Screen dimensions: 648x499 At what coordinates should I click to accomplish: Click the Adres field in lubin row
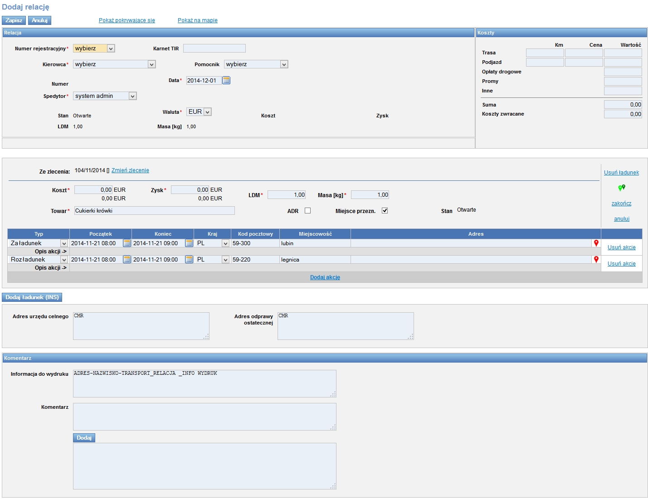pos(472,243)
